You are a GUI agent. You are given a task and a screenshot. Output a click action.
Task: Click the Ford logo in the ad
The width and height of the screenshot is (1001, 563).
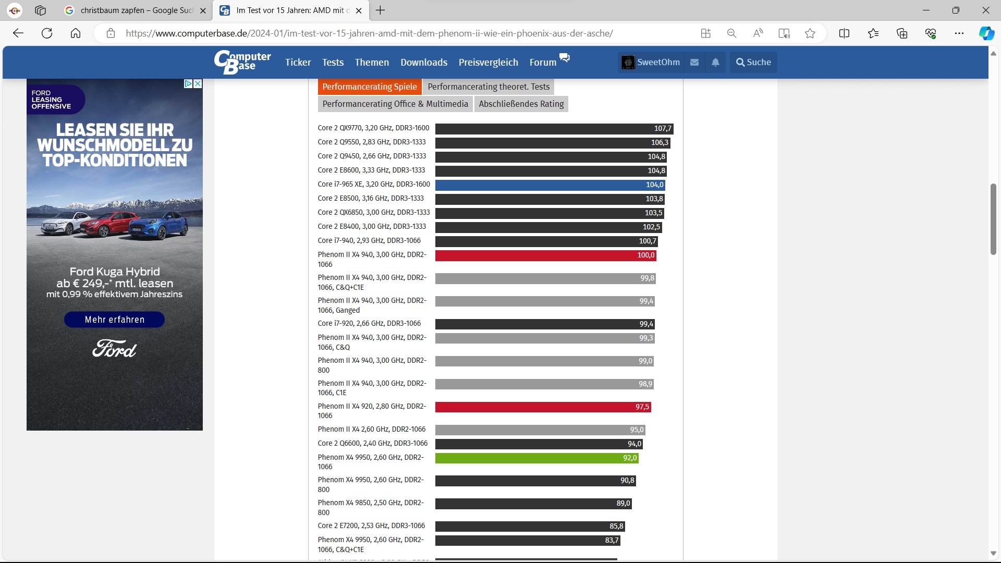[115, 349]
